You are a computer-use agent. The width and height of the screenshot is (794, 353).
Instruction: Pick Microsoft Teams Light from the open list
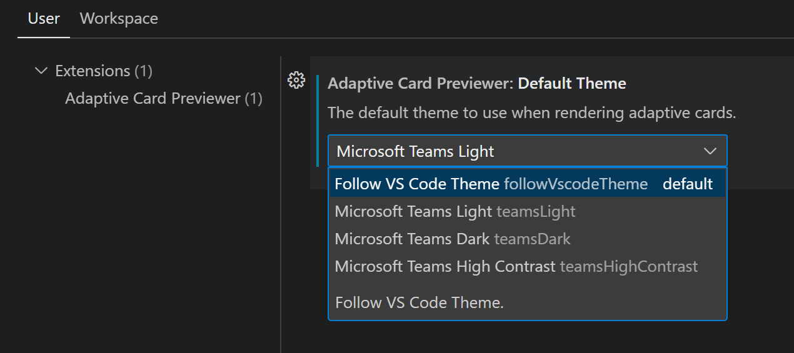[x=413, y=211]
